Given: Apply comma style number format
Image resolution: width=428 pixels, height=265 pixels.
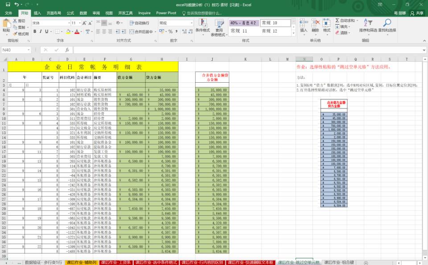Looking at the screenshot, I should (x=177, y=32).
